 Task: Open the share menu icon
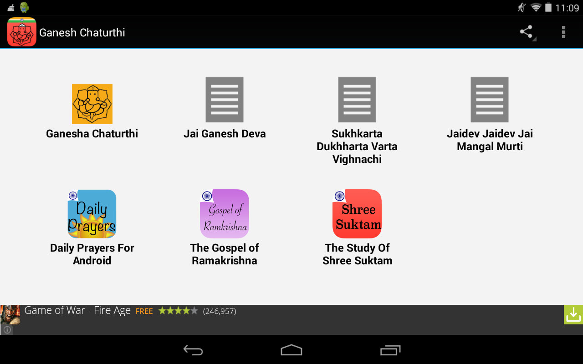pos(527,32)
